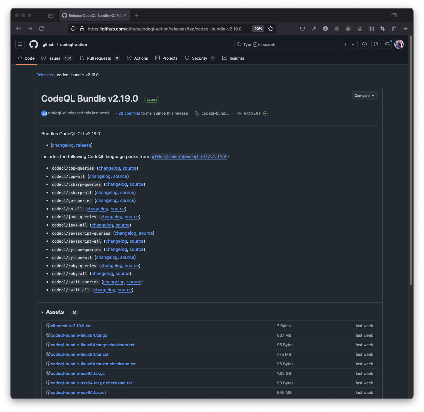Click the package icon beside cli-version-2.19.0.txt
This screenshot has height=412, width=424.
(x=48, y=325)
